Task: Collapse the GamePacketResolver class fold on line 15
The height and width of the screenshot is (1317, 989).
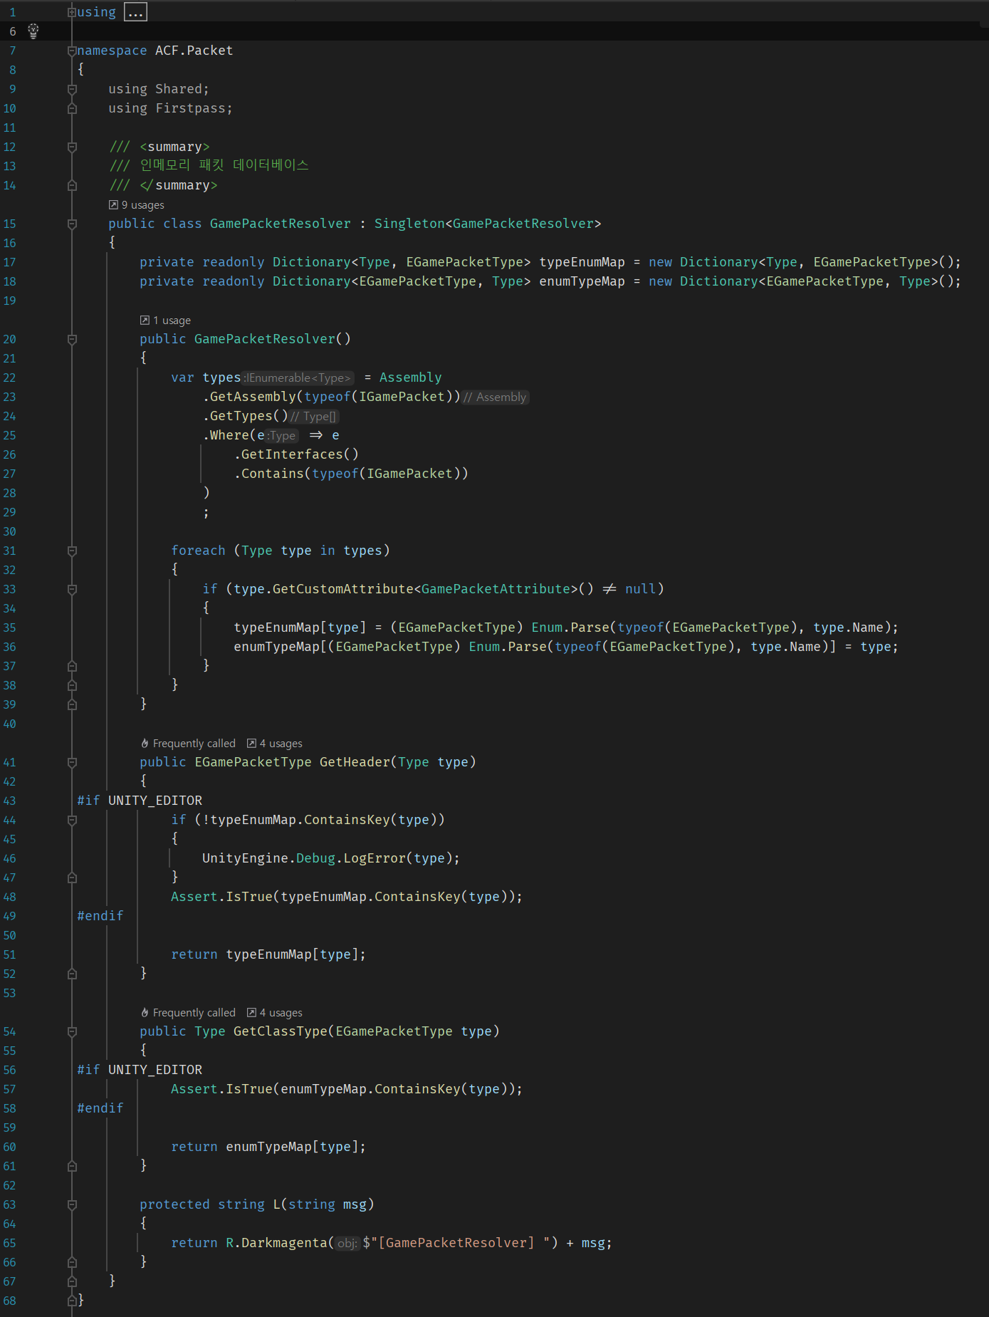Action: [72, 224]
